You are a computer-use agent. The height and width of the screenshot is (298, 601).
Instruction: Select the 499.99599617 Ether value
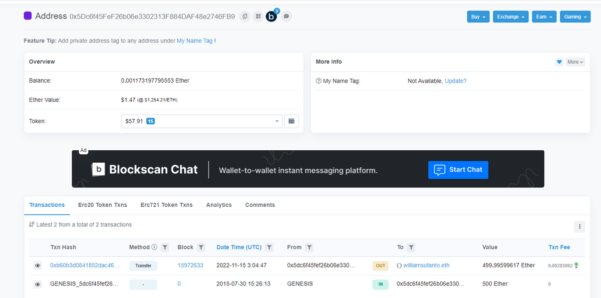tap(508, 265)
